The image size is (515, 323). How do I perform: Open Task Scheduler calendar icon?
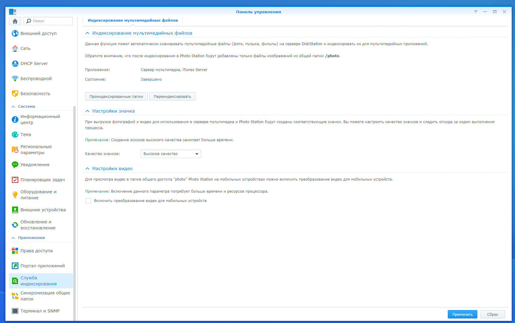pos(15,180)
